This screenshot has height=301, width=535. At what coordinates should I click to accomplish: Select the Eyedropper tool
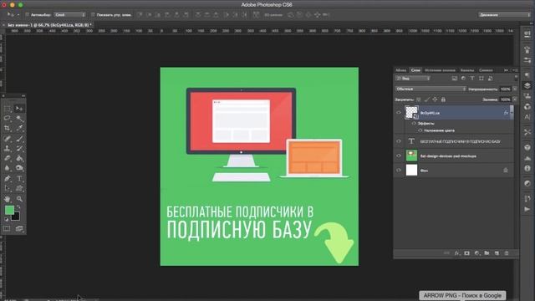[x=19, y=128]
